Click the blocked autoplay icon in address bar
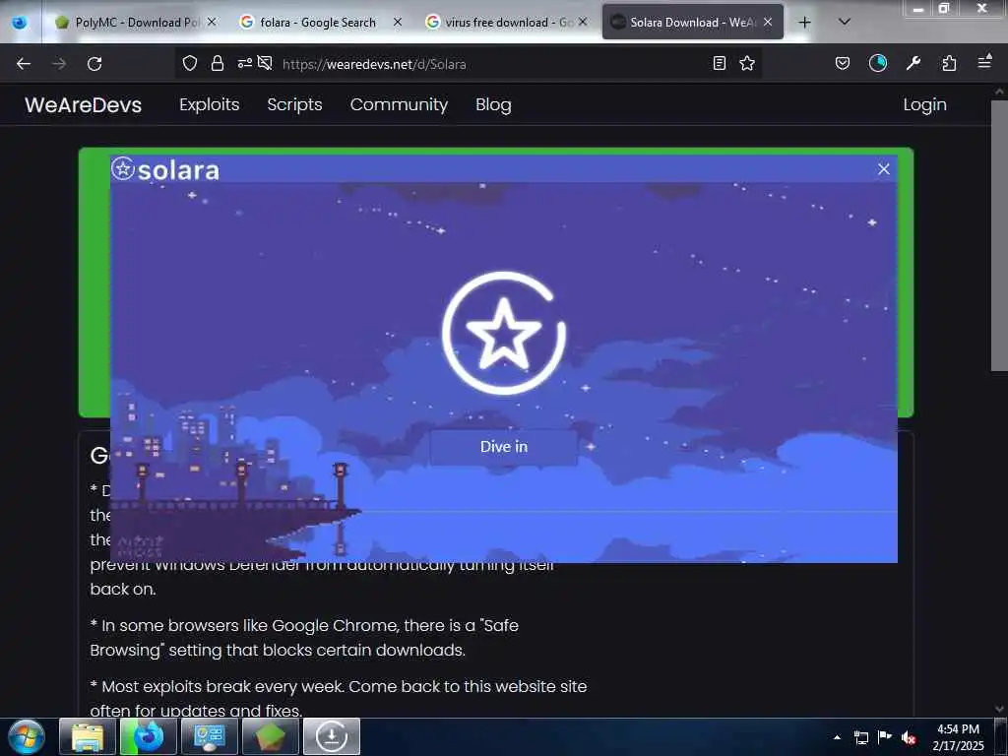Screen dimensions: 1008x756 [265, 63]
